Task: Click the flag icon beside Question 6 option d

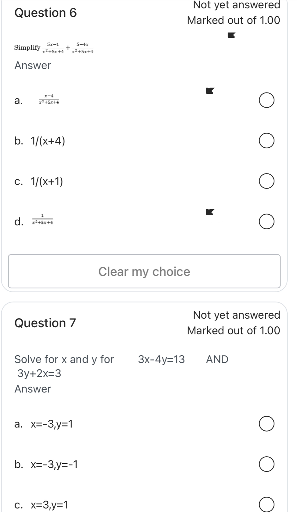Action: point(210,212)
